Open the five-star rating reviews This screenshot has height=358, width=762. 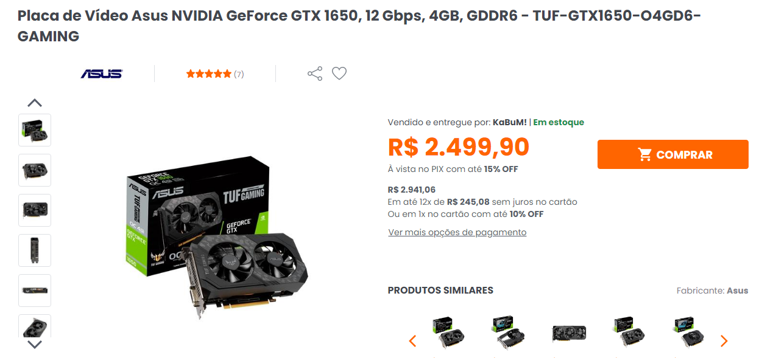(215, 74)
